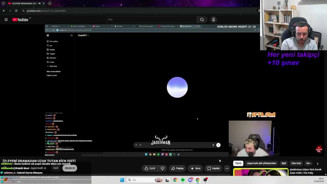Start voice search with the microphone
The width and height of the screenshot is (327, 184).
pos(214,19)
